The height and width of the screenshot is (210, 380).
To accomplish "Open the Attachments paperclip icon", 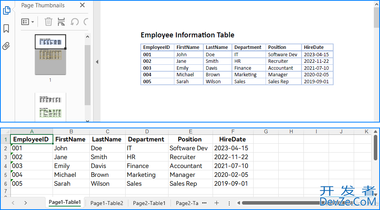I will (6, 46).
